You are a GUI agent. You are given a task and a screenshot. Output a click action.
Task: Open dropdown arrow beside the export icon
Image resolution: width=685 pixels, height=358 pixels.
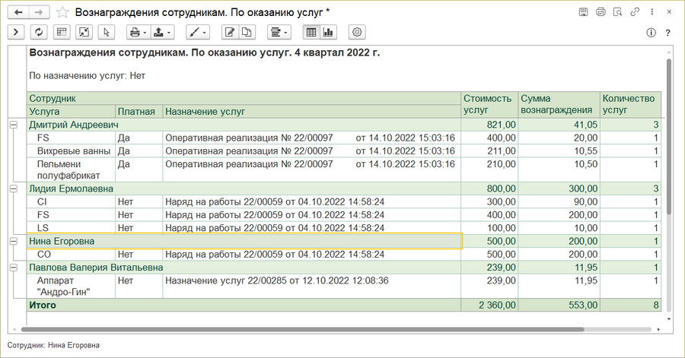click(x=169, y=33)
